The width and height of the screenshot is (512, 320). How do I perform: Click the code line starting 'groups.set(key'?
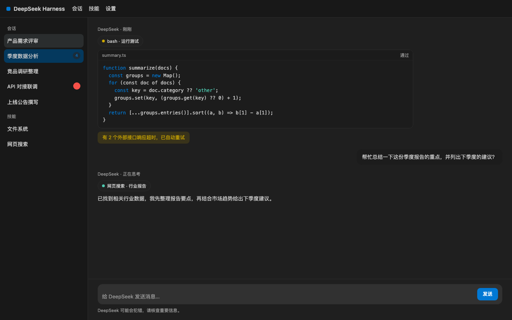click(178, 98)
